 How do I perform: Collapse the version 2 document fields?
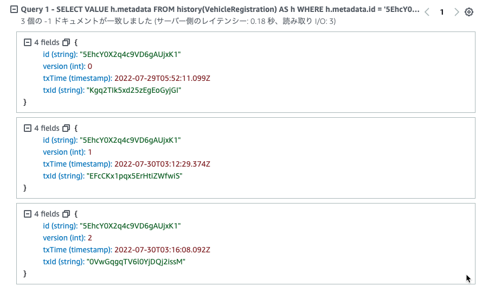click(28, 214)
